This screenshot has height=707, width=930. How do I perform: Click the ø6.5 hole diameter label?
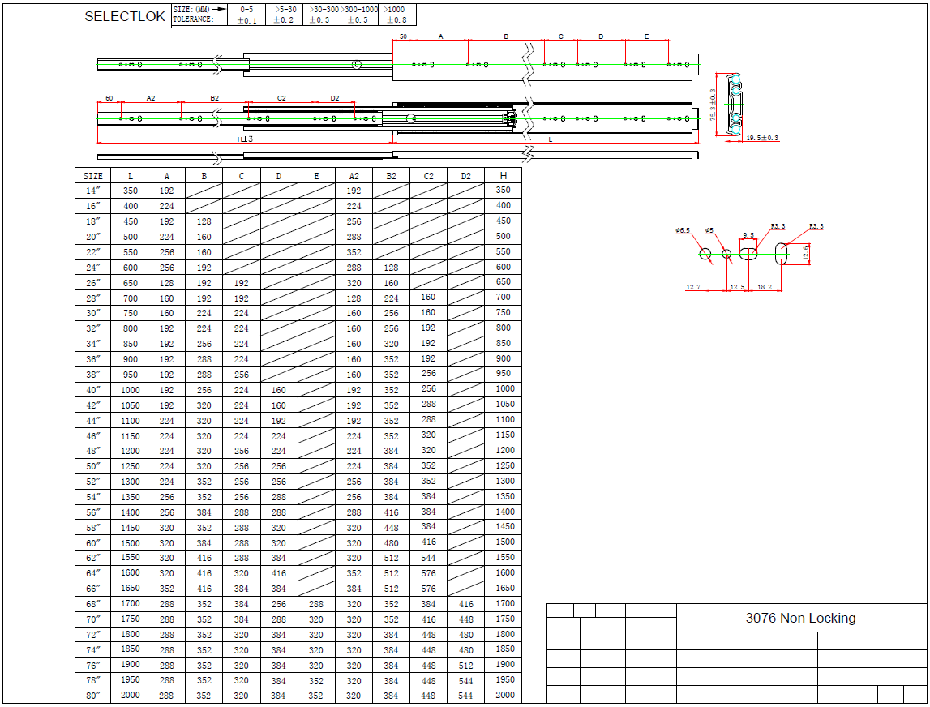683,231
